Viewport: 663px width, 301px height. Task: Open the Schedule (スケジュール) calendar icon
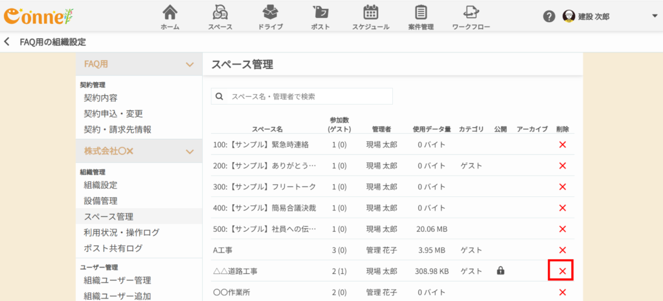370,13
